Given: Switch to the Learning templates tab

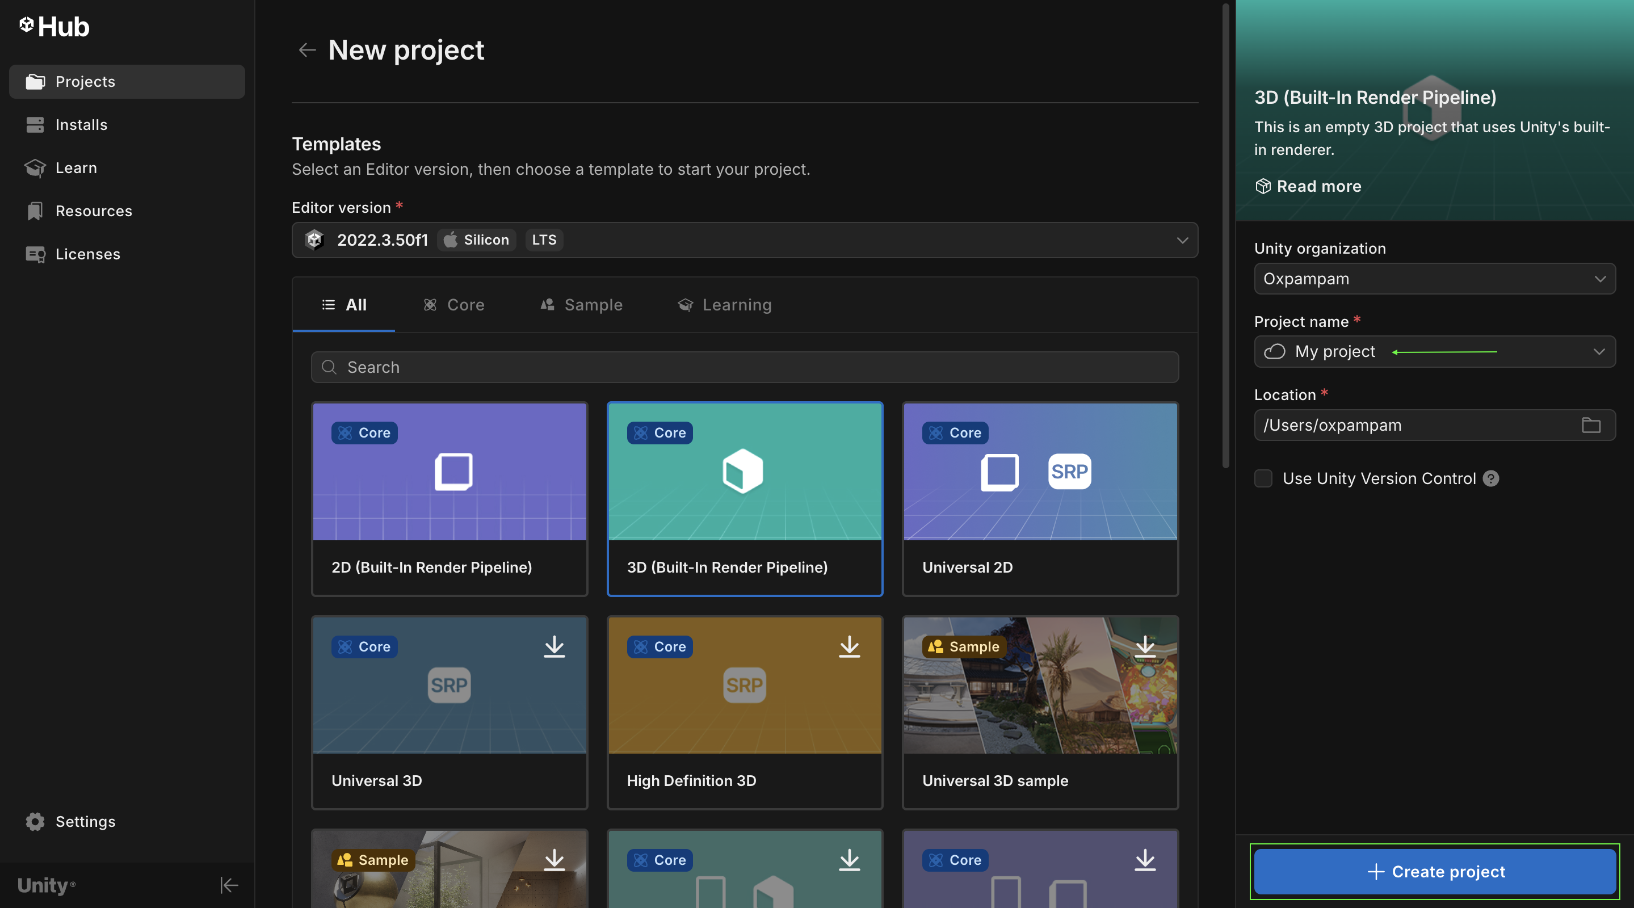Looking at the screenshot, I should point(724,304).
